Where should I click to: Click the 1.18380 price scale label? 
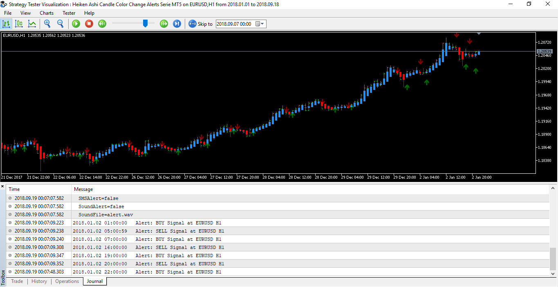point(545,161)
